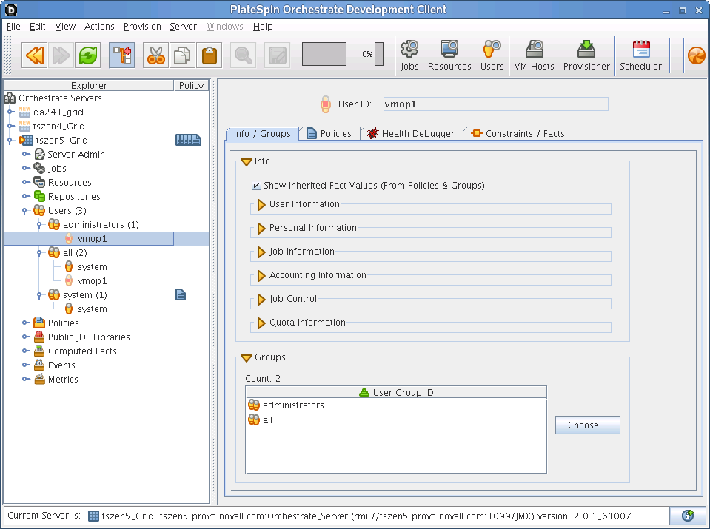Switch to the Policies tab

tap(329, 133)
